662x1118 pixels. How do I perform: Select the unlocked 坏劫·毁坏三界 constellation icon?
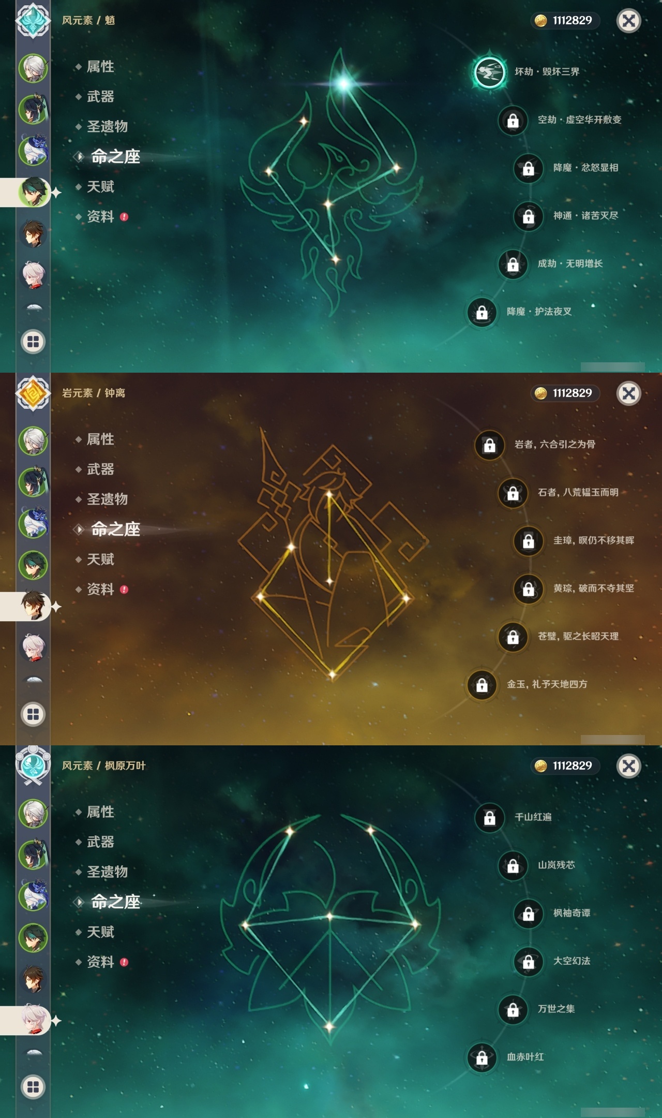point(489,72)
